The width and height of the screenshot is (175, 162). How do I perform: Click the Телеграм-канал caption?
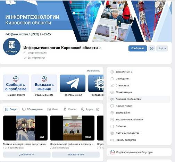pos(73,95)
